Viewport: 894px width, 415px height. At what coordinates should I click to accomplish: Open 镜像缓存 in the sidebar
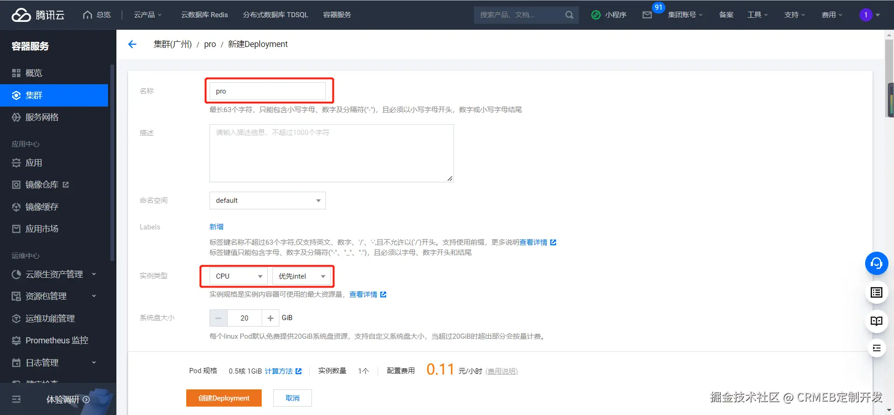[x=54, y=207]
